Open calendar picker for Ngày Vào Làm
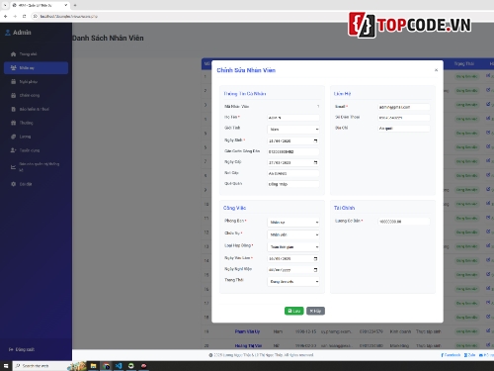Image resolution: width=494 pixels, height=371 pixels. [x=315, y=258]
